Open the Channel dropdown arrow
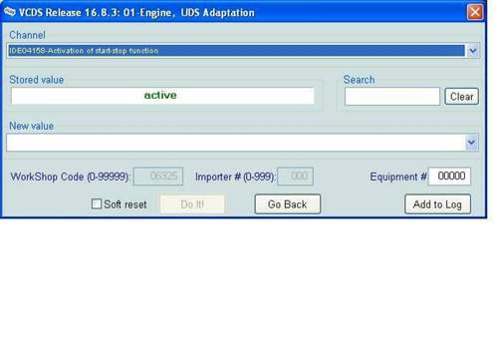Image resolution: width=498 pixels, height=359 pixels. (x=473, y=51)
